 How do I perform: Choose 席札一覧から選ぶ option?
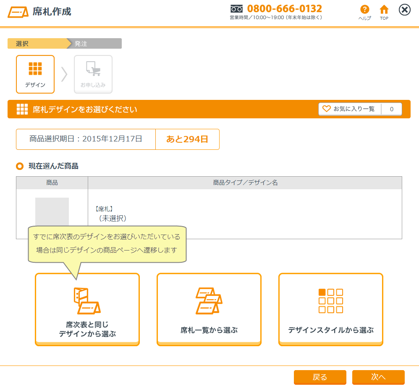point(209,310)
